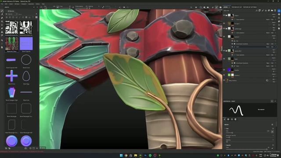281x158 pixels.
Task: Toggle visibility of the Leaf Damage folder
Action: coord(224,29)
